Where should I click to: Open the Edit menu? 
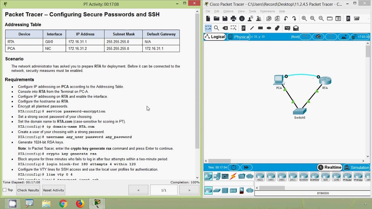tap(217, 11)
